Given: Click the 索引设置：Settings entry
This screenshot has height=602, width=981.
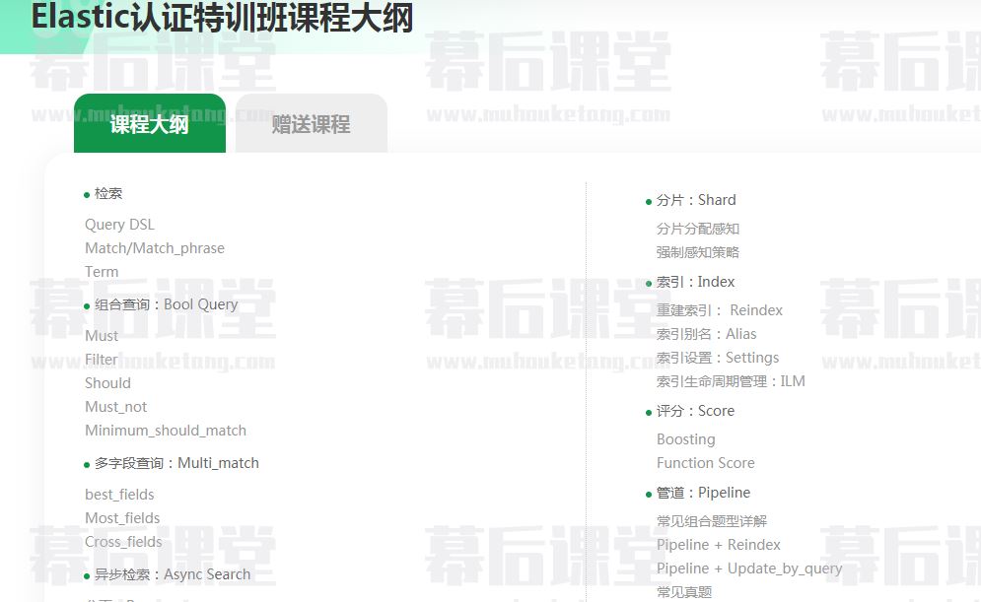Looking at the screenshot, I should click(x=718, y=359).
